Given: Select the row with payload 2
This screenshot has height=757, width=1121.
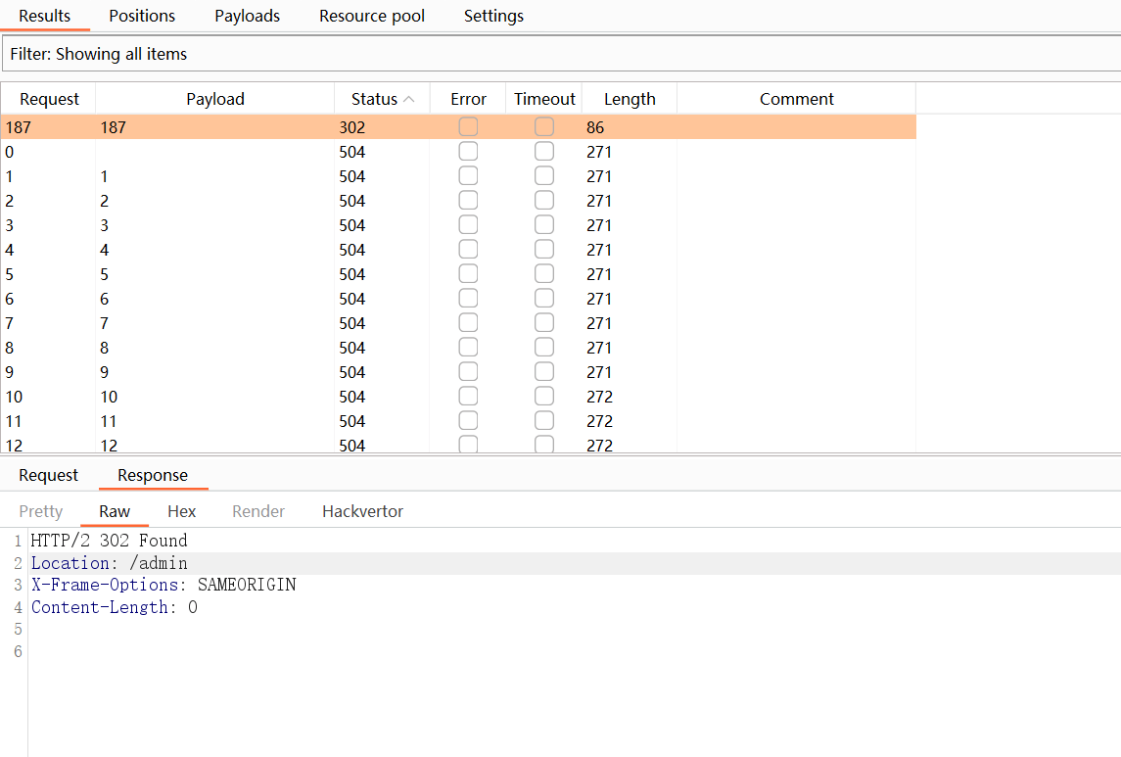Looking at the screenshot, I should [x=458, y=201].
